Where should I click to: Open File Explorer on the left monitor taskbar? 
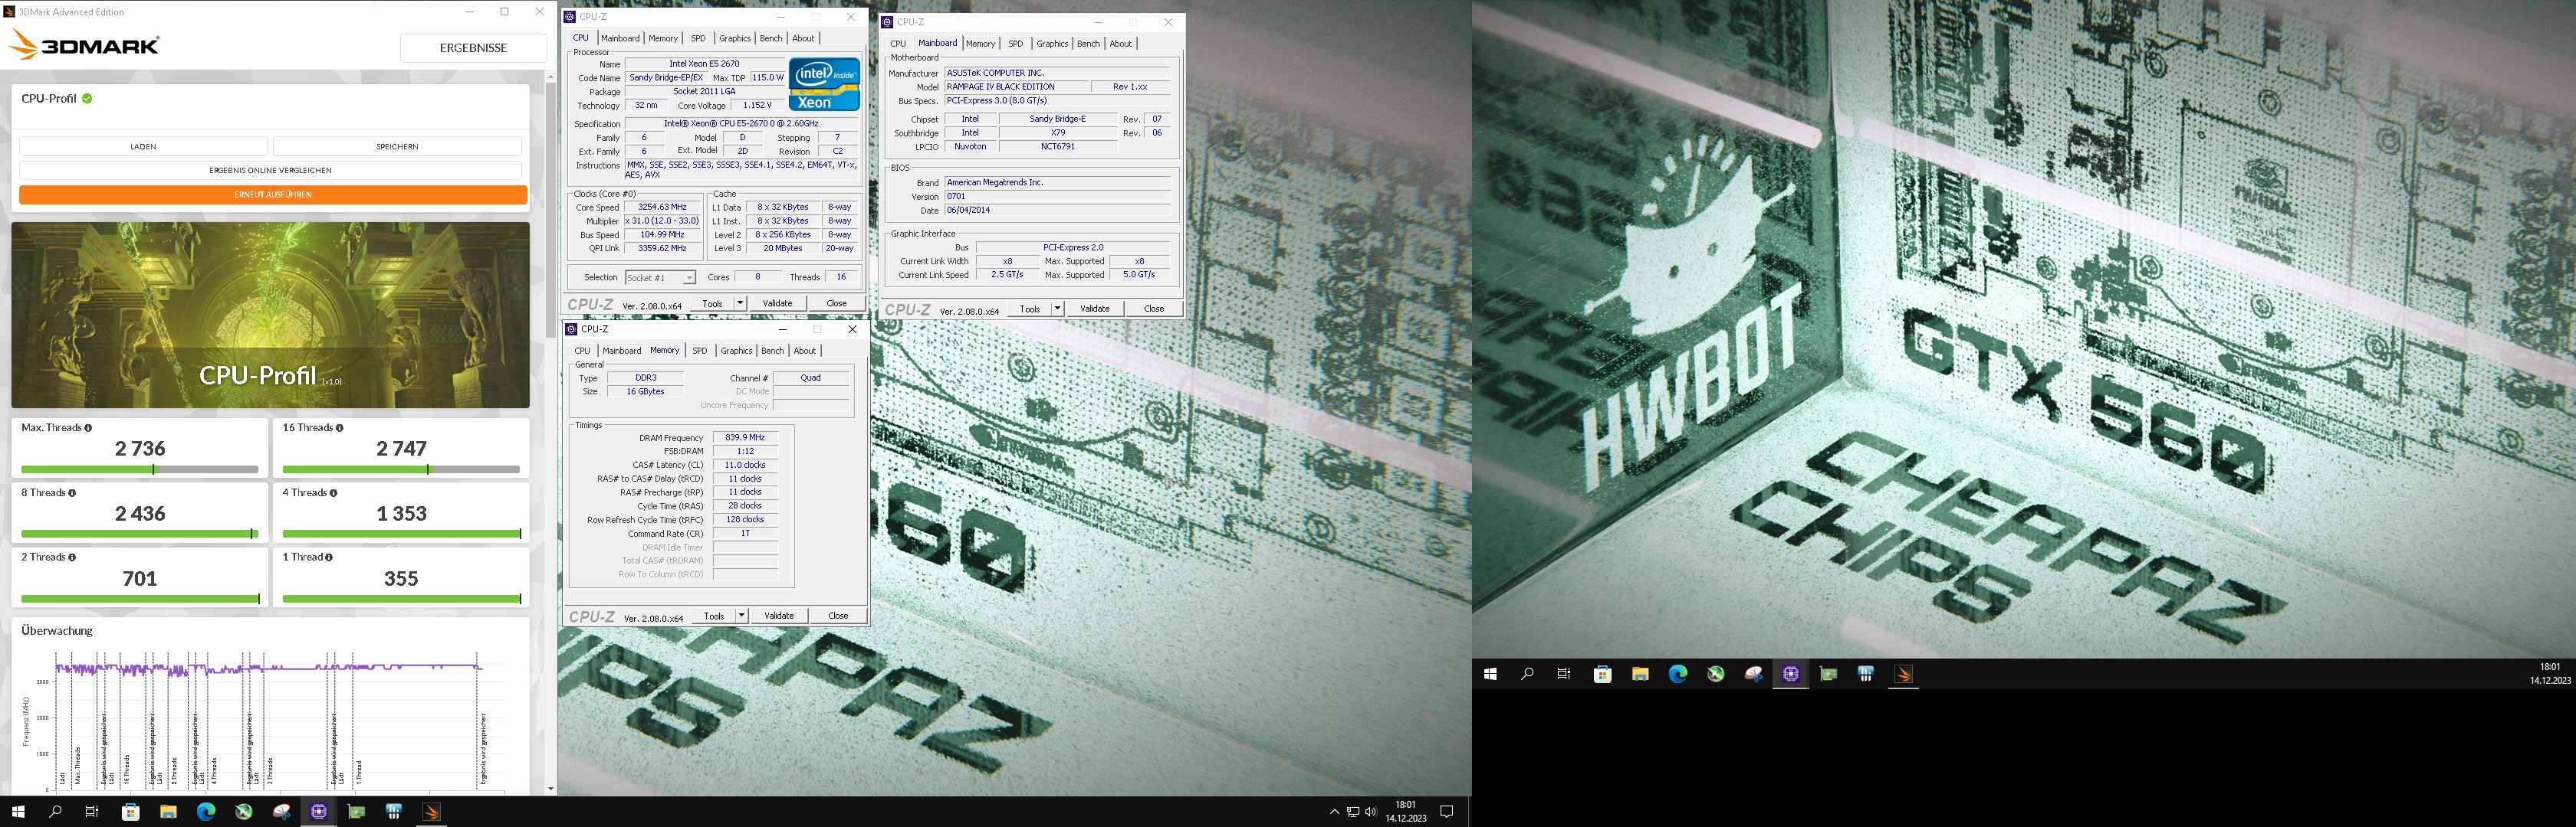[x=168, y=812]
